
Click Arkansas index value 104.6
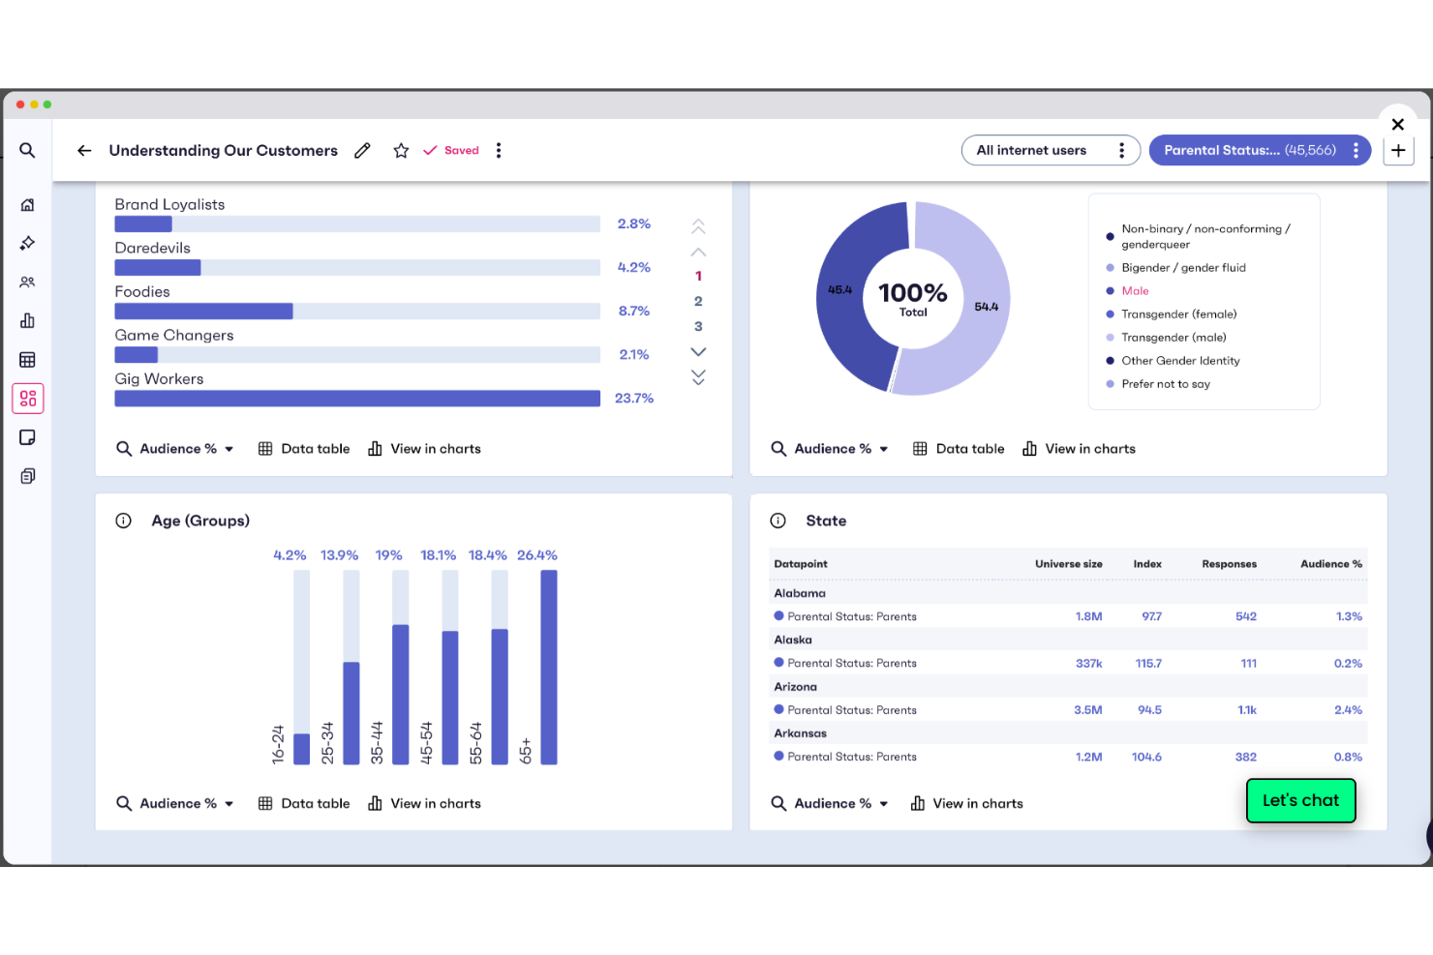(1146, 758)
